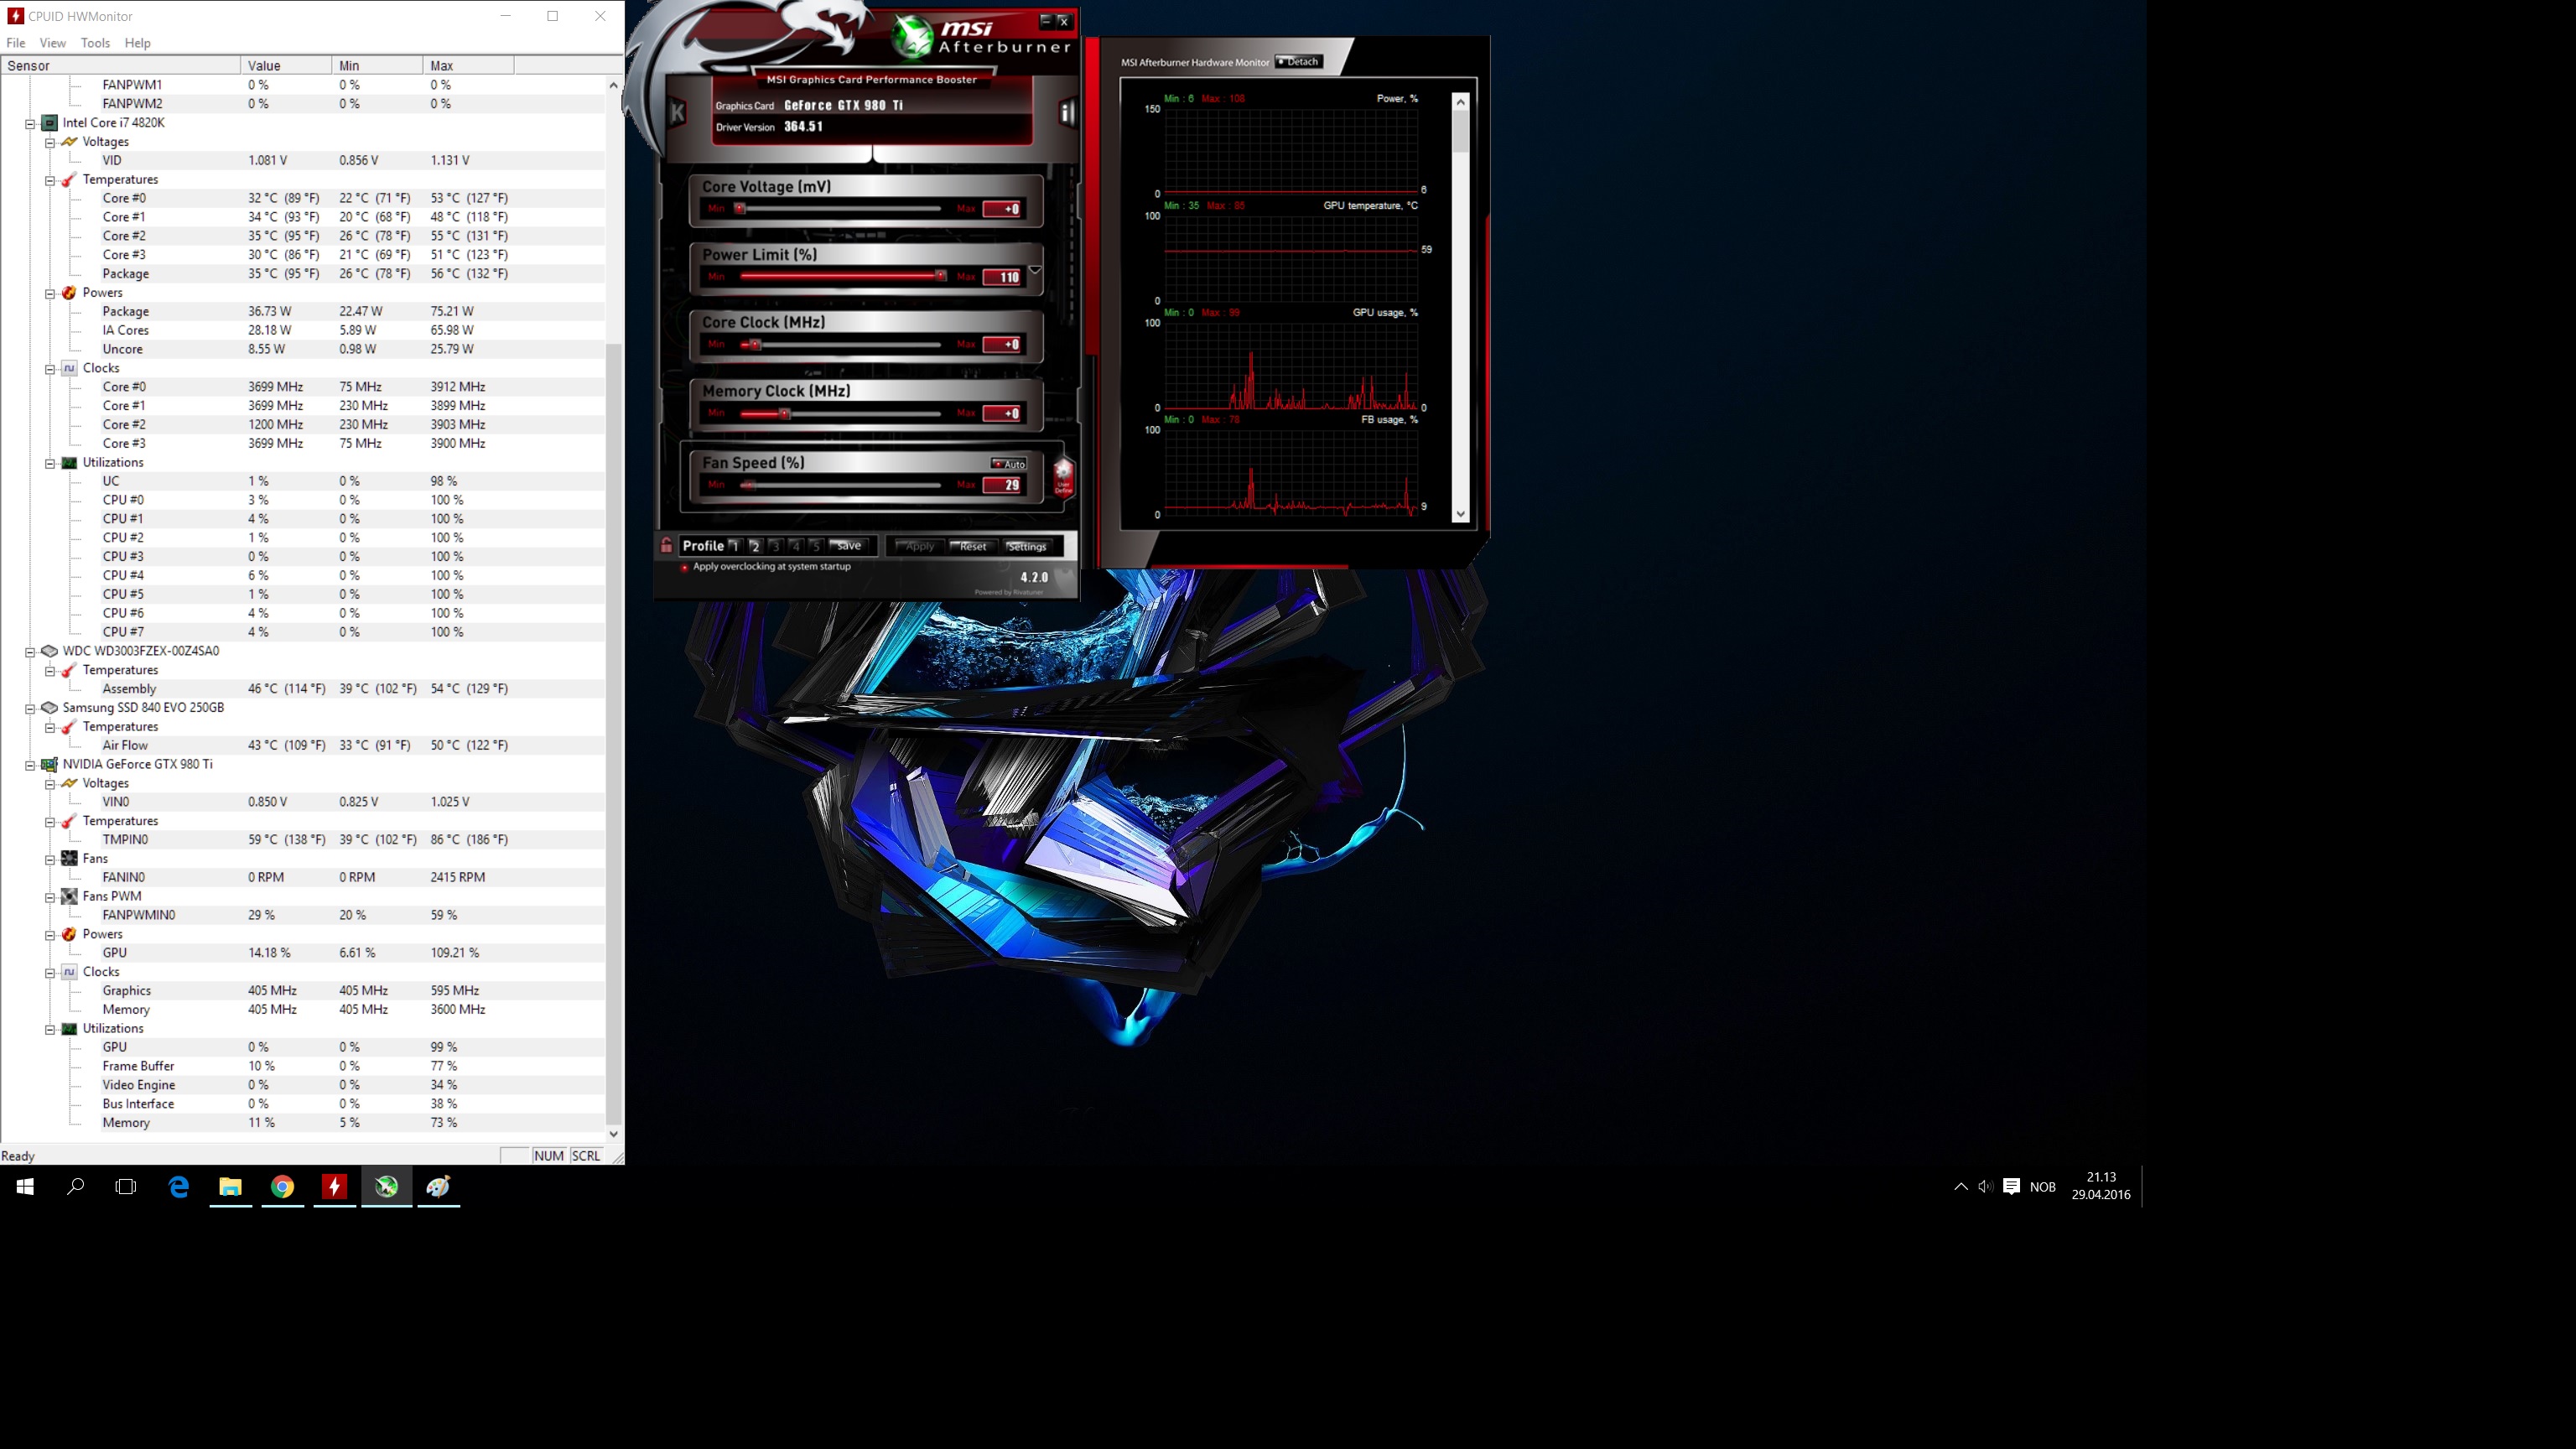Open File Explorer from taskbar
Viewport: 2576px width, 1449px height.
(x=231, y=1186)
